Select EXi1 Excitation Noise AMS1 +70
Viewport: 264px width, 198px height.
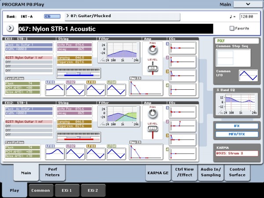click(22, 92)
